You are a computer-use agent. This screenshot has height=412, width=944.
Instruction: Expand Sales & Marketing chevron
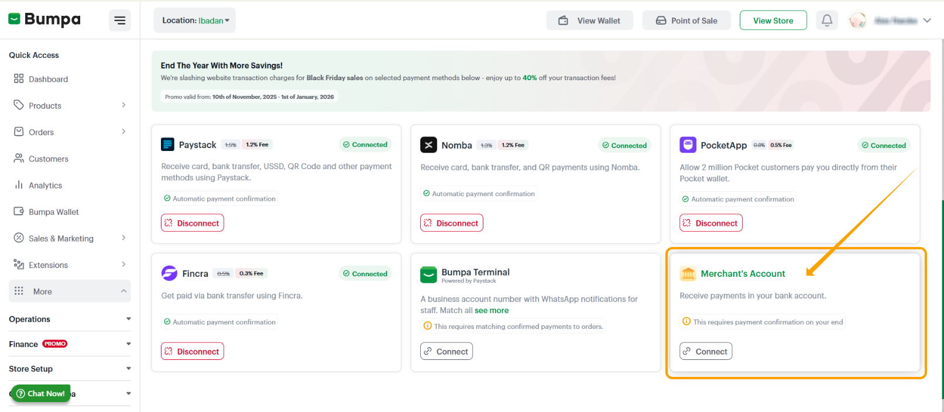tap(123, 238)
